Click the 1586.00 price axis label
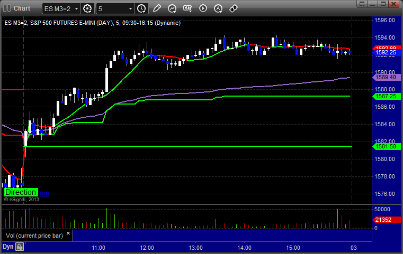The height and width of the screenshot is (254, 403). pyautogui.click(x=385, y=107)
